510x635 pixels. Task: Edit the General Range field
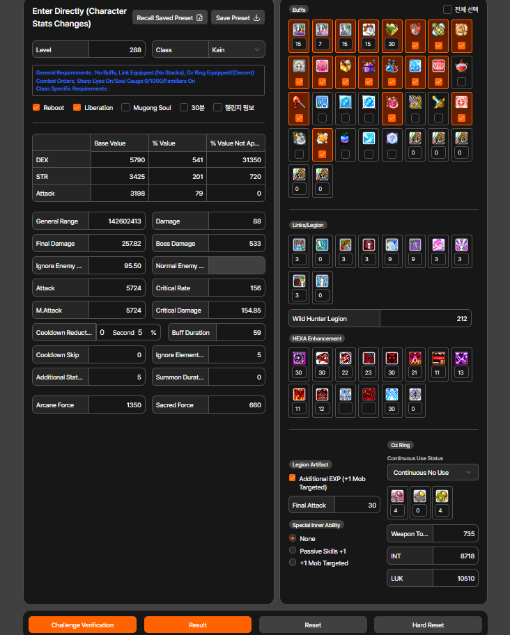pos(116,221)
